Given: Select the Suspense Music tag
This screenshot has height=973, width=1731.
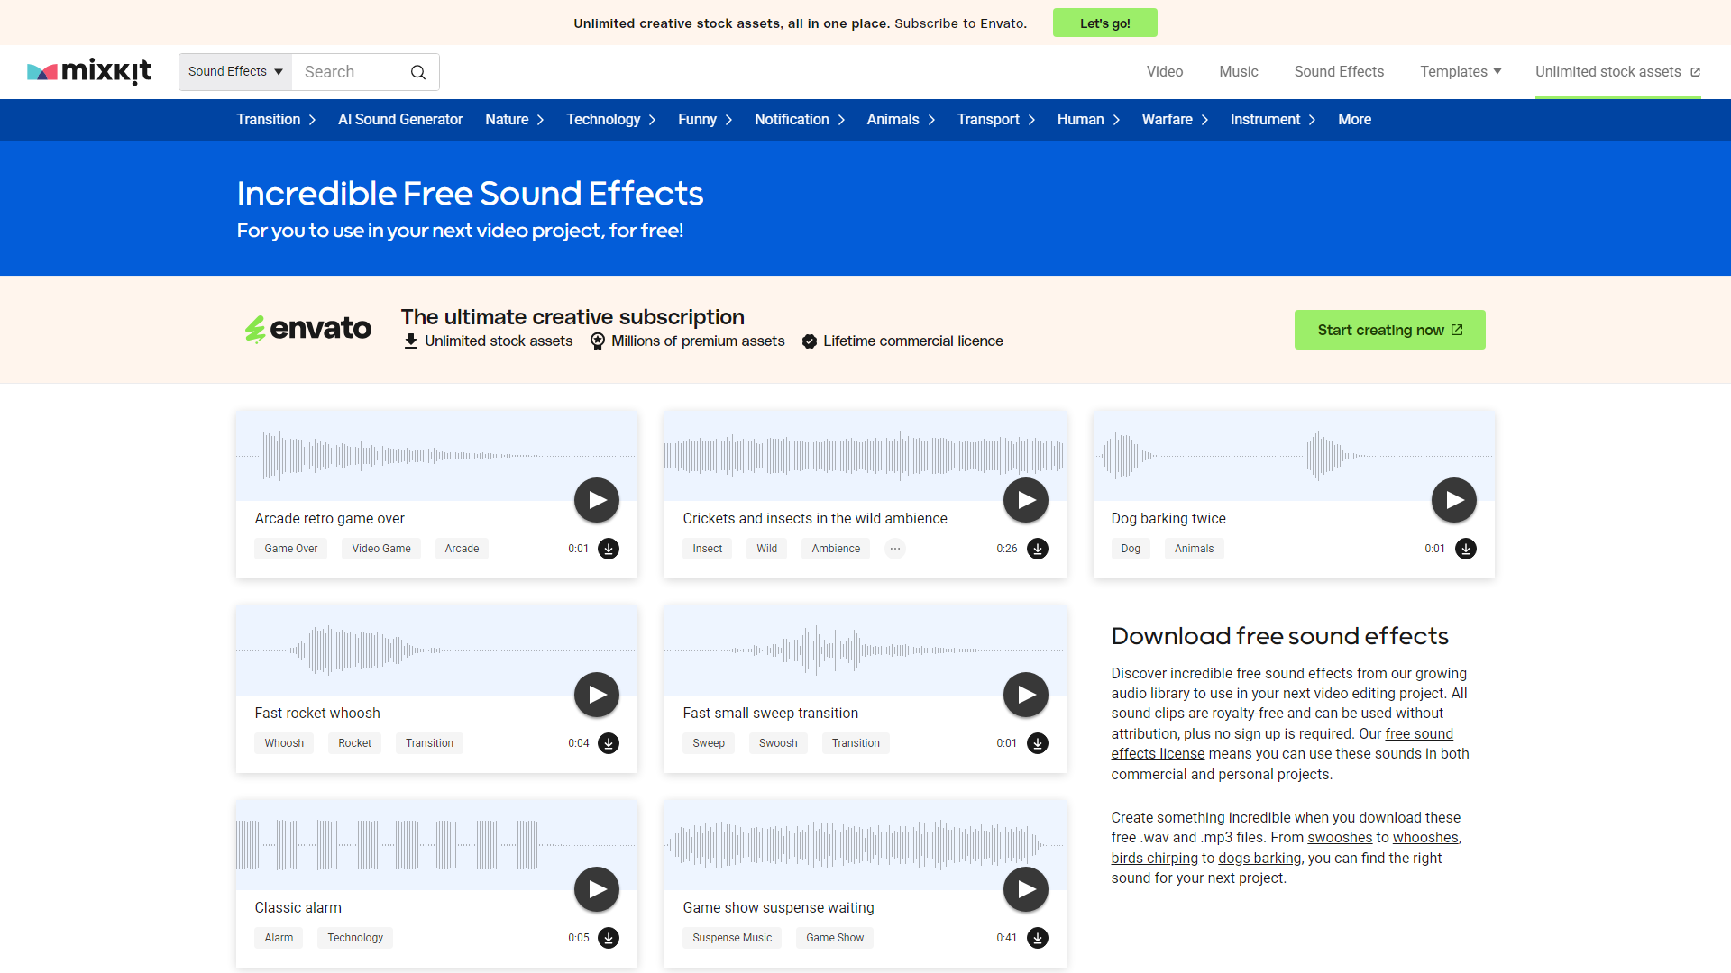Looking at the screenshot, I should pyautogui.click(x=732, y=938).
